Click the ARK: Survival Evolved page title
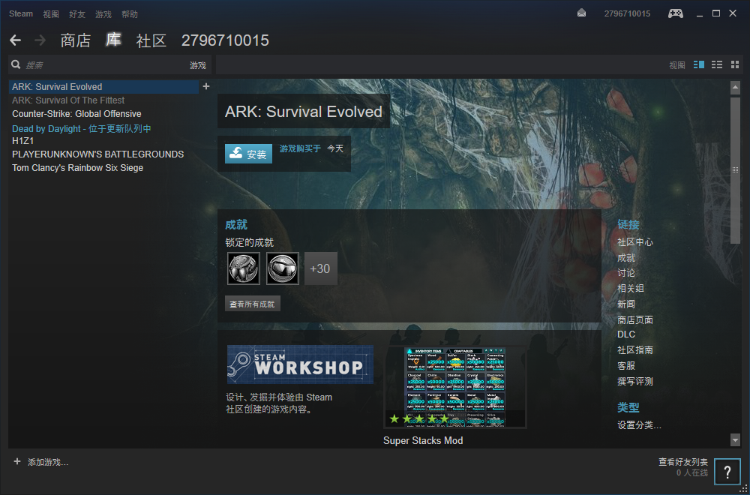 [304, 112]
